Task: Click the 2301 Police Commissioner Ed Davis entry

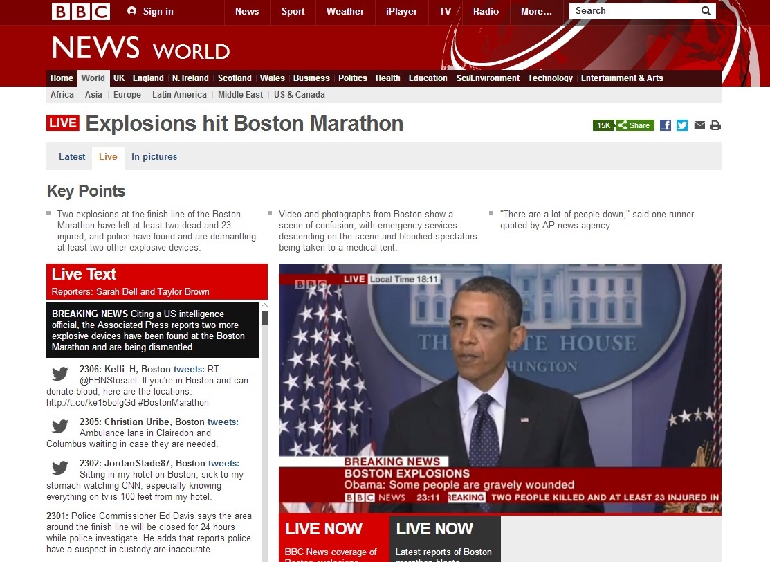Action: click(149, 532)
